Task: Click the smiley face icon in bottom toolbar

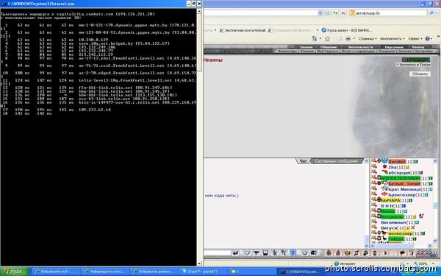Action: pyautogui.click(x=347, y=253)
